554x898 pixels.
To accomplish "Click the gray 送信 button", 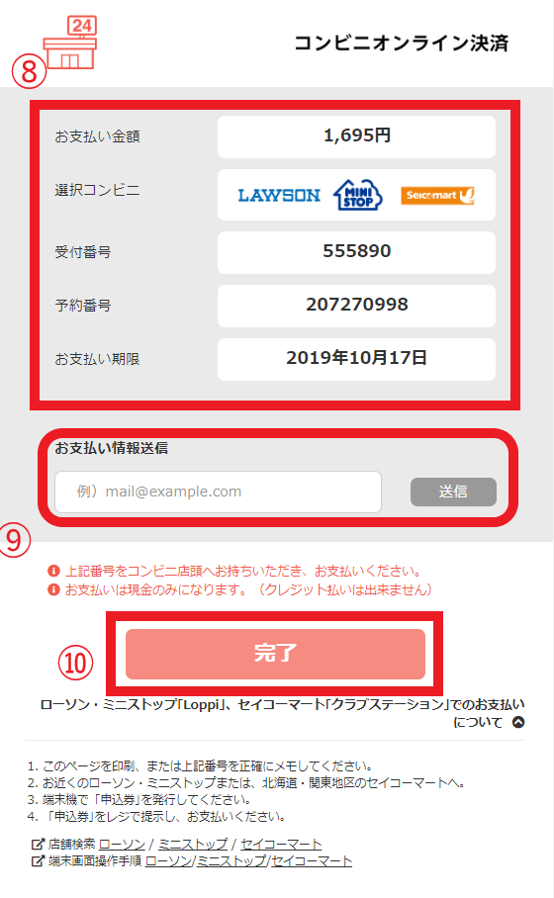I will pos(453,492).
